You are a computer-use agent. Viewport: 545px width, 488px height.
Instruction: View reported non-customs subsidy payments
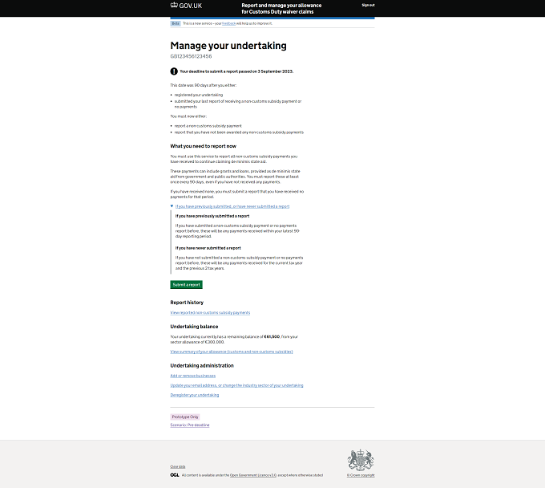click(x=210, y=312)
